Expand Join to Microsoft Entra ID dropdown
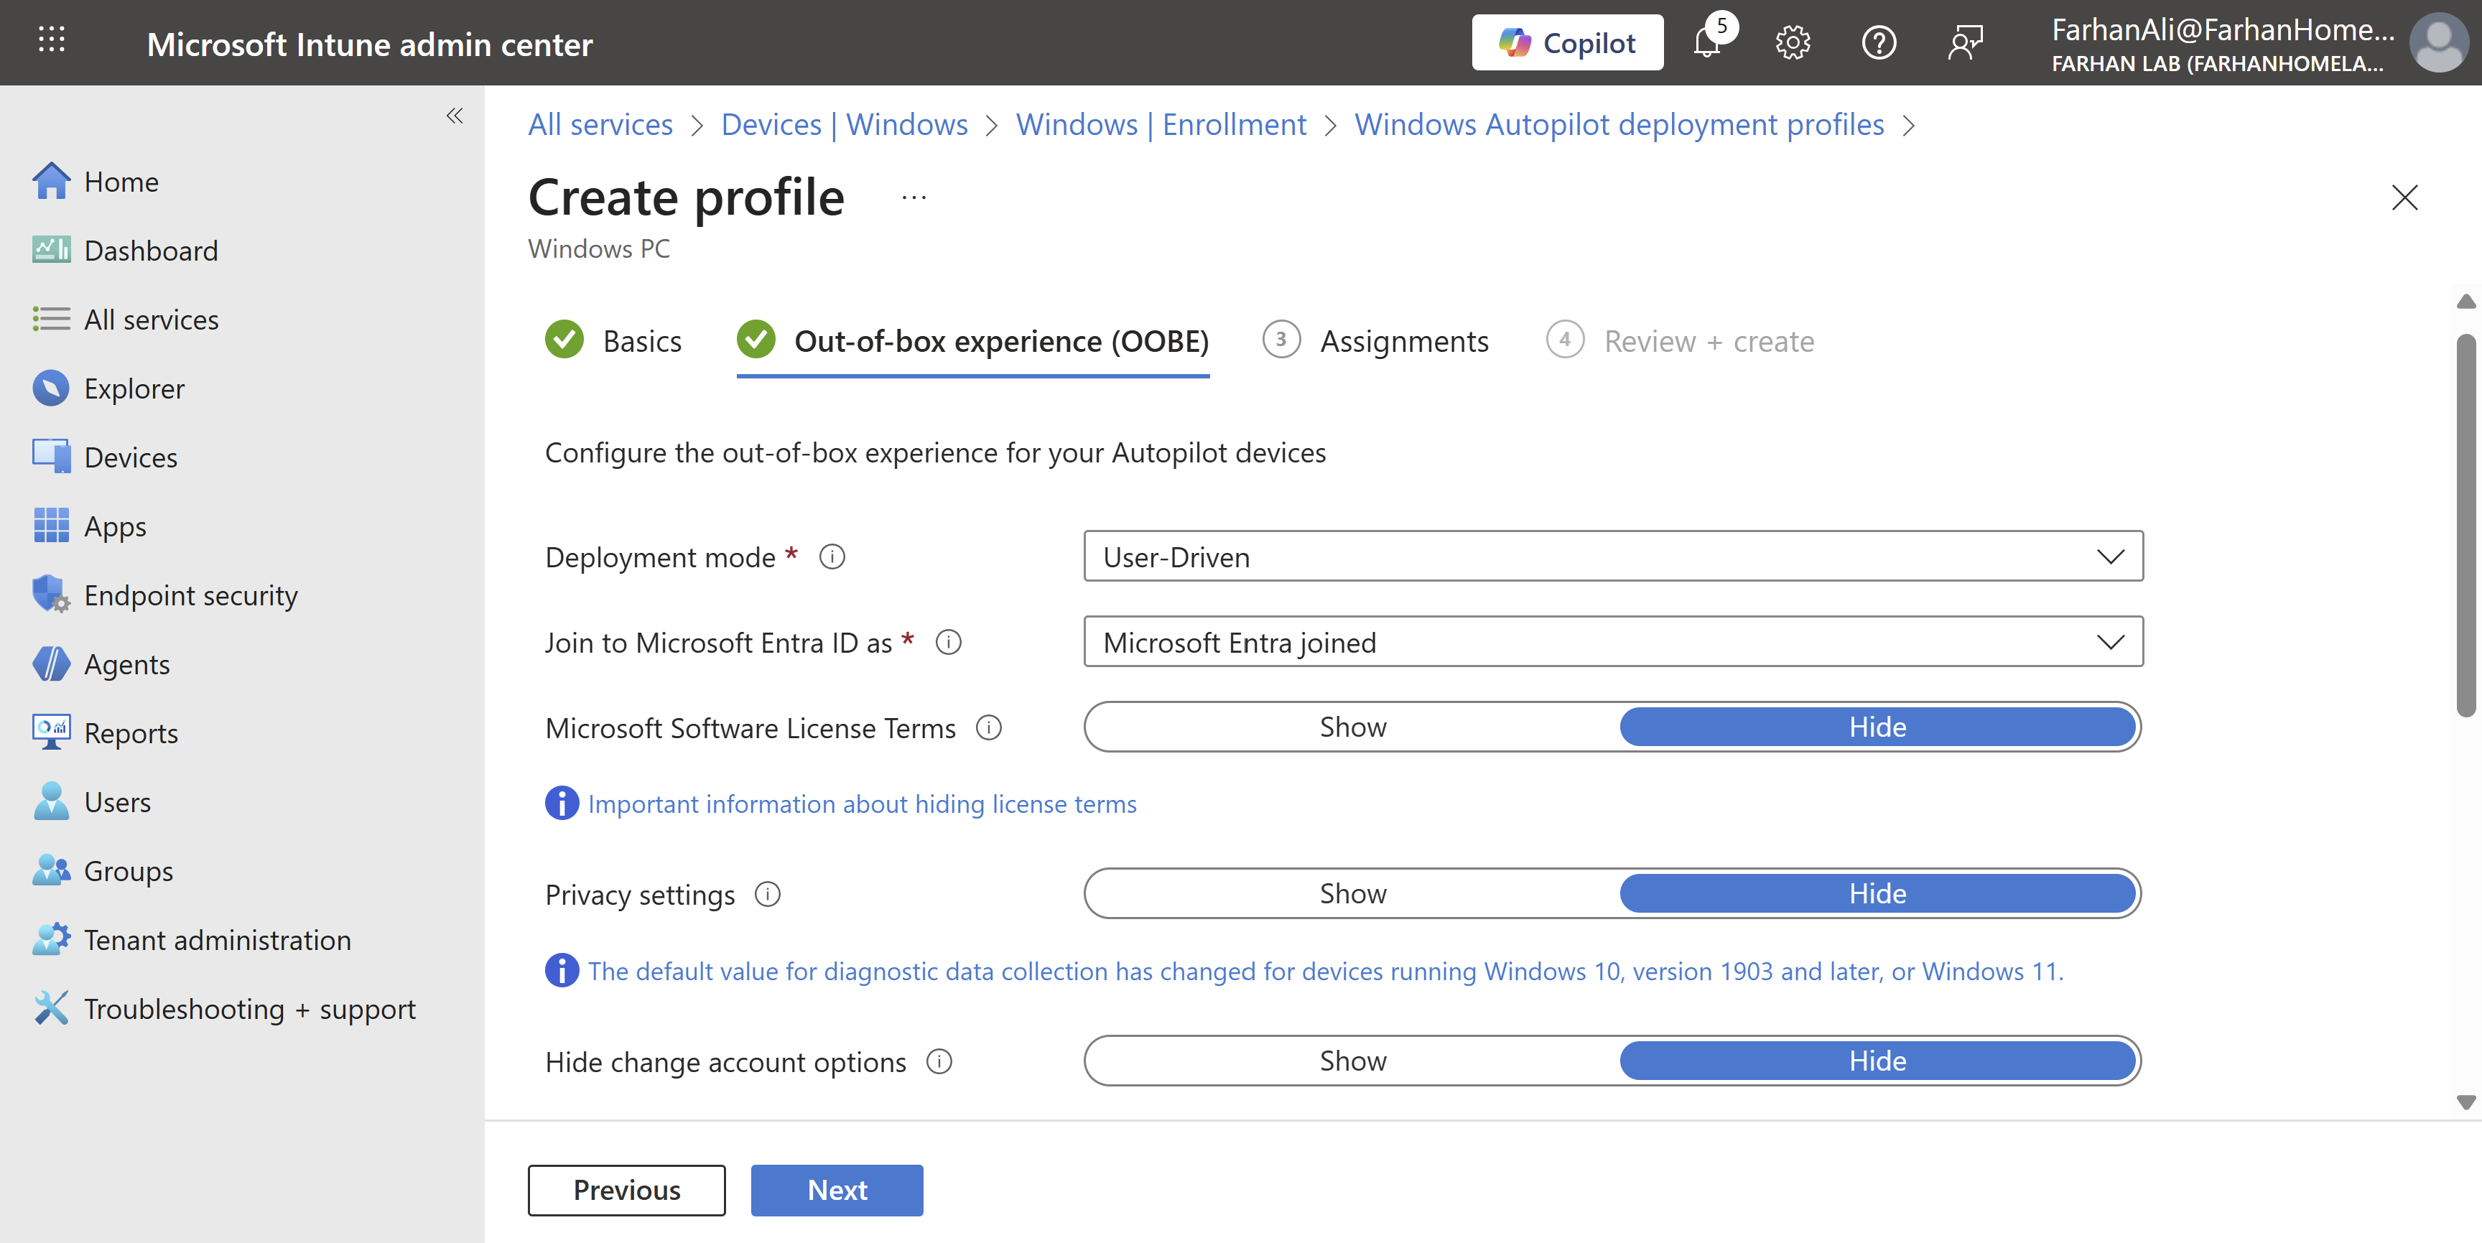The width and height of the screenshot is (2482, 1243). coord(1613,642)
